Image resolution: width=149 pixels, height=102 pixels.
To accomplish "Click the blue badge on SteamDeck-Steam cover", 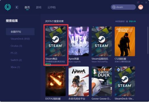I will tap(118, 70).
